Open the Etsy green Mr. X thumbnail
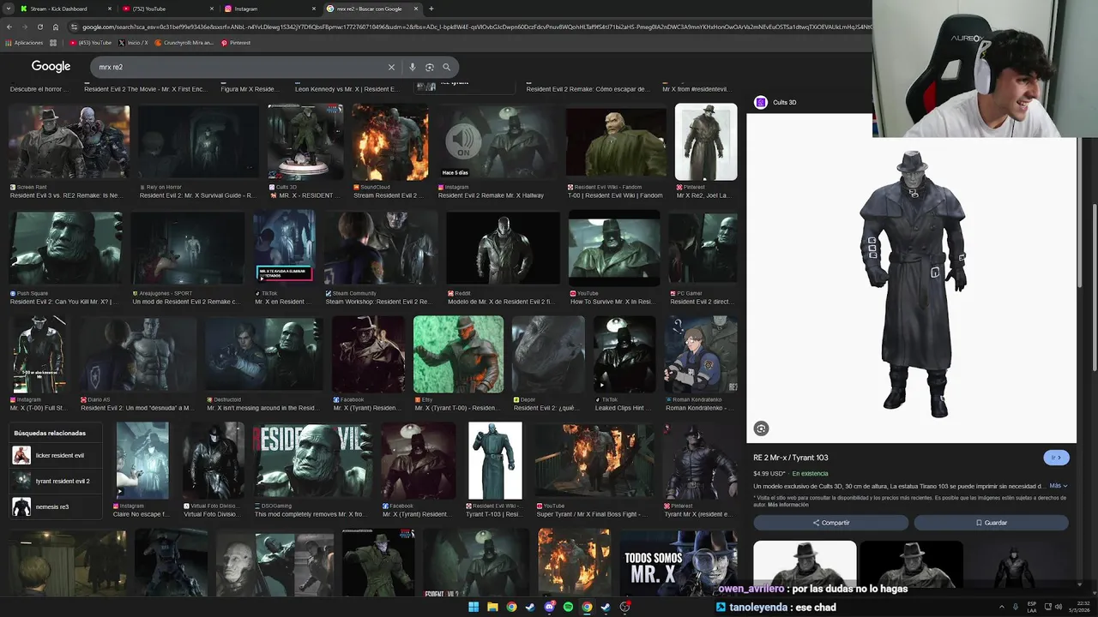The height and width of the screenshot is (617, 1098). click(458, 355)
